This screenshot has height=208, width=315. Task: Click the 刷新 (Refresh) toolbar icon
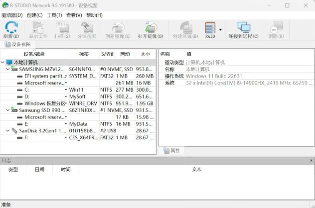[x=11, y=29]
